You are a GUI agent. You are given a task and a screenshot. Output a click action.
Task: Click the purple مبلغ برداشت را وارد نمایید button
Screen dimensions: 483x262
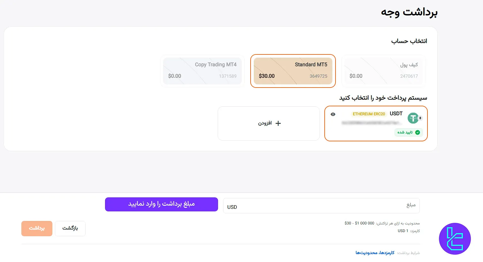161,204
